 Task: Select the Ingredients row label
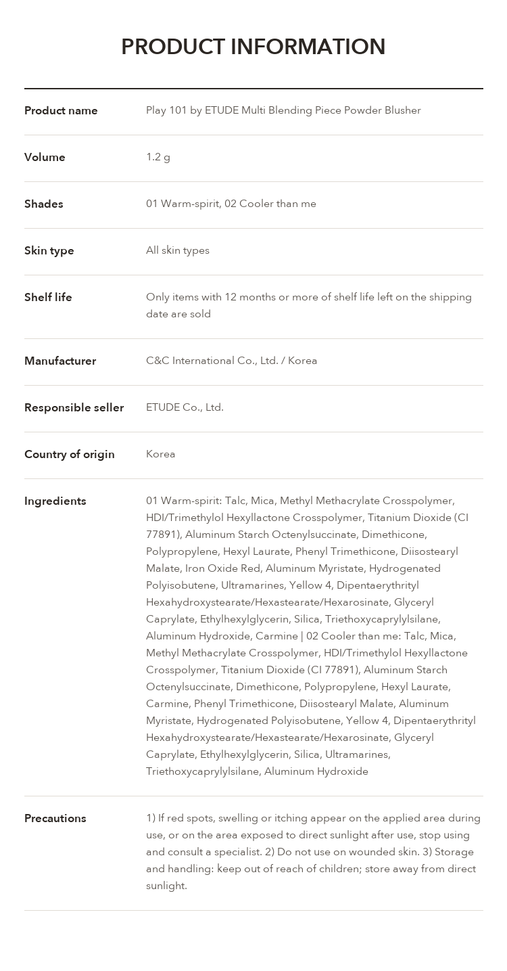coord(55,501)
